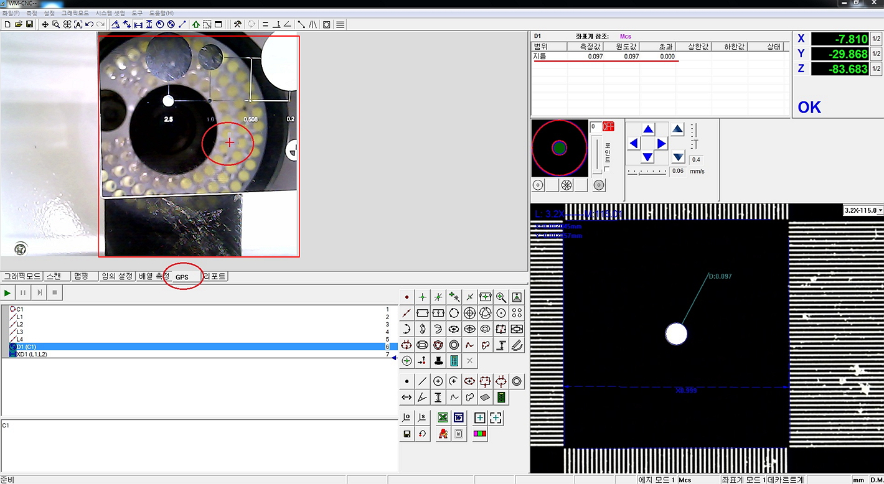Click the Word report export icon
Image resolution: width=884 pixels, height=484 pixels.
[x=459, y=417]
